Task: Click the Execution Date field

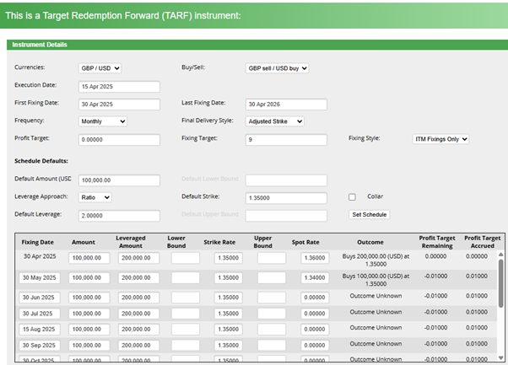Action: point(118,86)
